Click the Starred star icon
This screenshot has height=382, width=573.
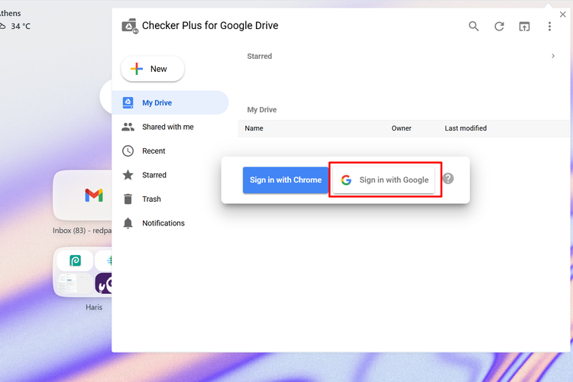(128, 175)
